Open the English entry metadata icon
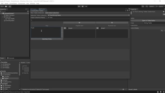 tap(65, 28)
